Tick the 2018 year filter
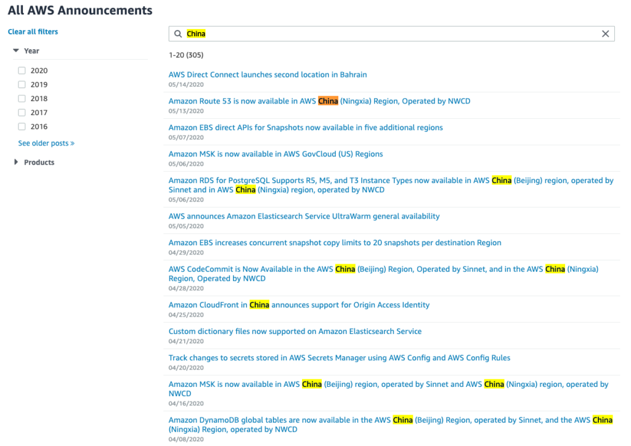 pos(22,99)
